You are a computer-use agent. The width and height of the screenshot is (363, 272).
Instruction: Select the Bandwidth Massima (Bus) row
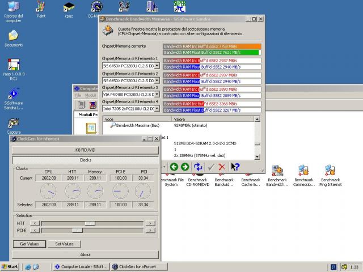click(179, 125)
